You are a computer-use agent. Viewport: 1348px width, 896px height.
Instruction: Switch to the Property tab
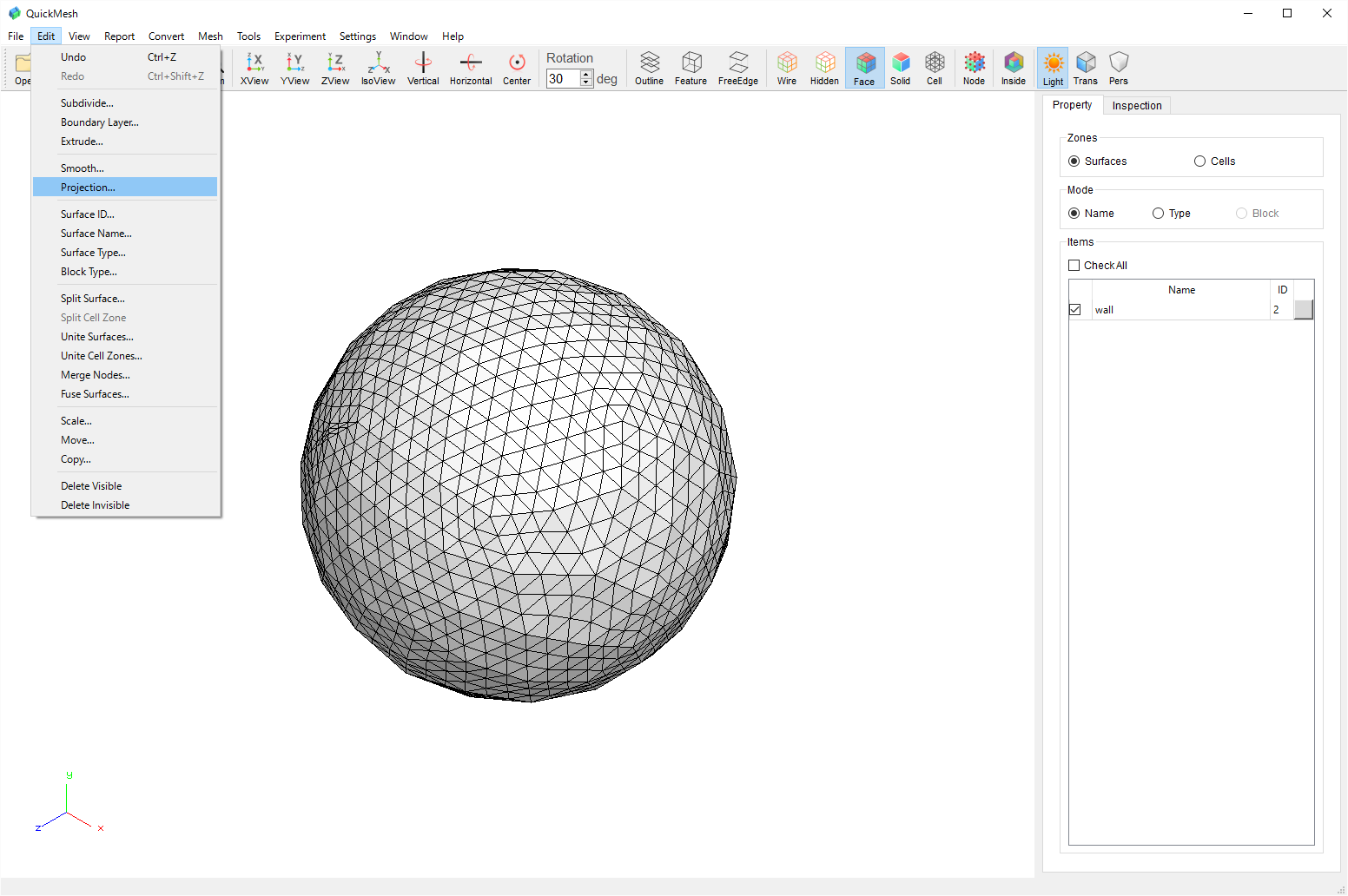tap(1072, 105)
